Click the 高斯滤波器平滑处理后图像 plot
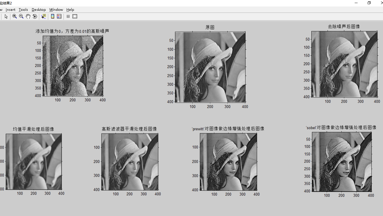Image resolution: width=383 pixels, height=216 pixels. [130, 162]
